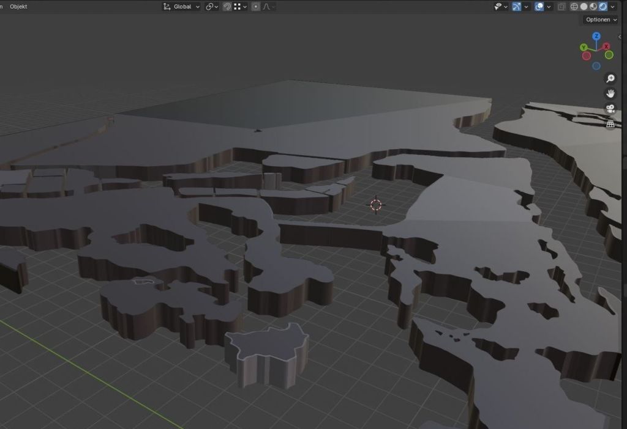The width and height of the screenshot is (627, 429).
Task: Click the blue Z axis on the gizmo
Action: tap(596, 37)
